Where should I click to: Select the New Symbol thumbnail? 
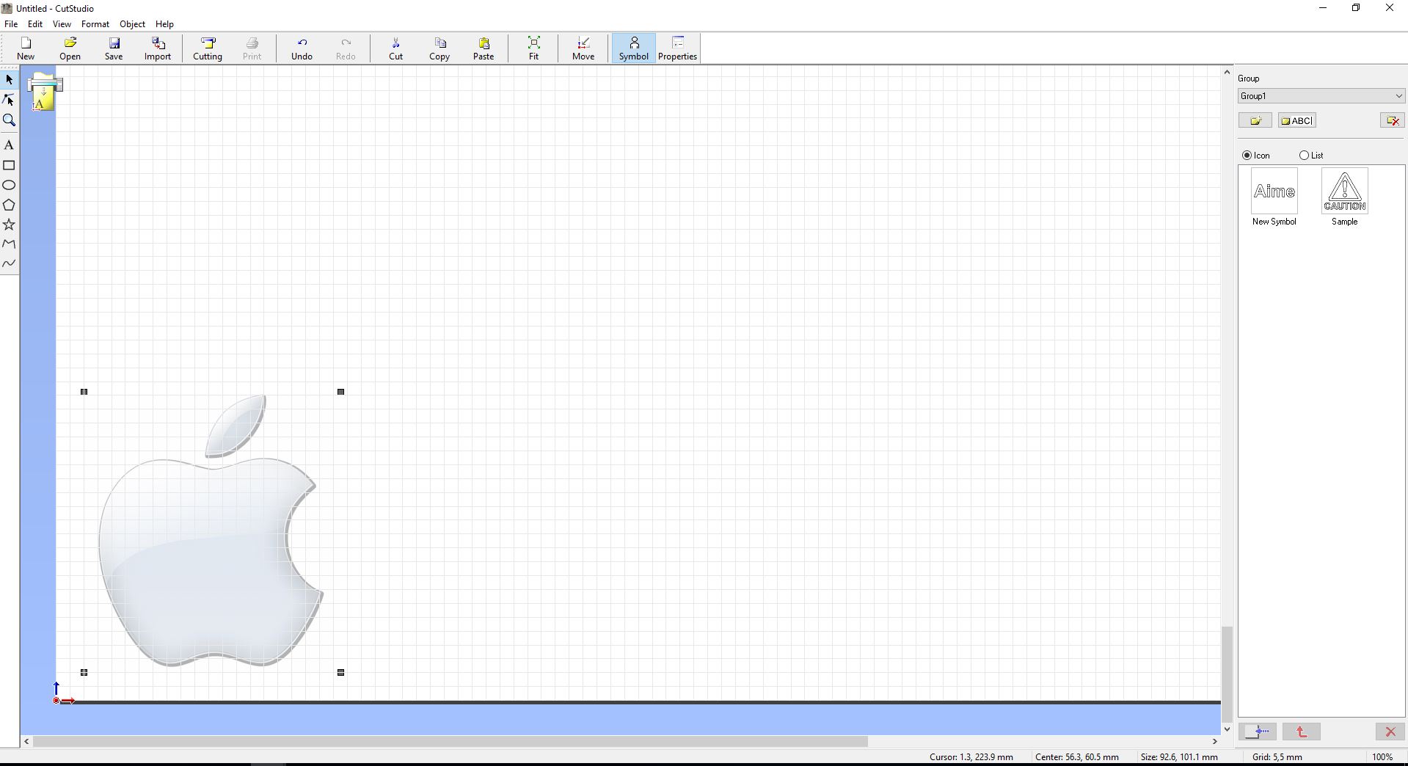1274,191
